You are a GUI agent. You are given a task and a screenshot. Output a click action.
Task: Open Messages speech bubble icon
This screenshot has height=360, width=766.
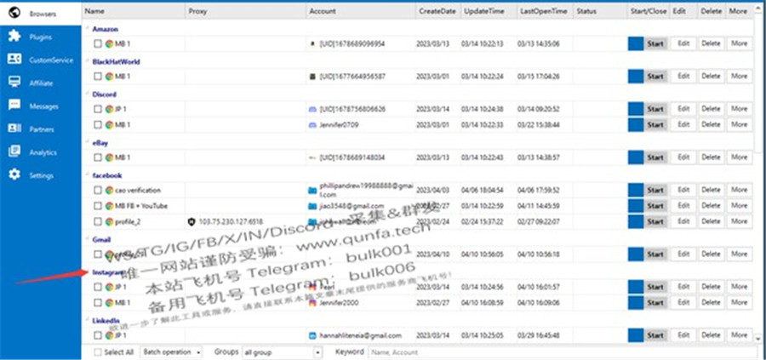pyautogui.click(x=14, y=106)
